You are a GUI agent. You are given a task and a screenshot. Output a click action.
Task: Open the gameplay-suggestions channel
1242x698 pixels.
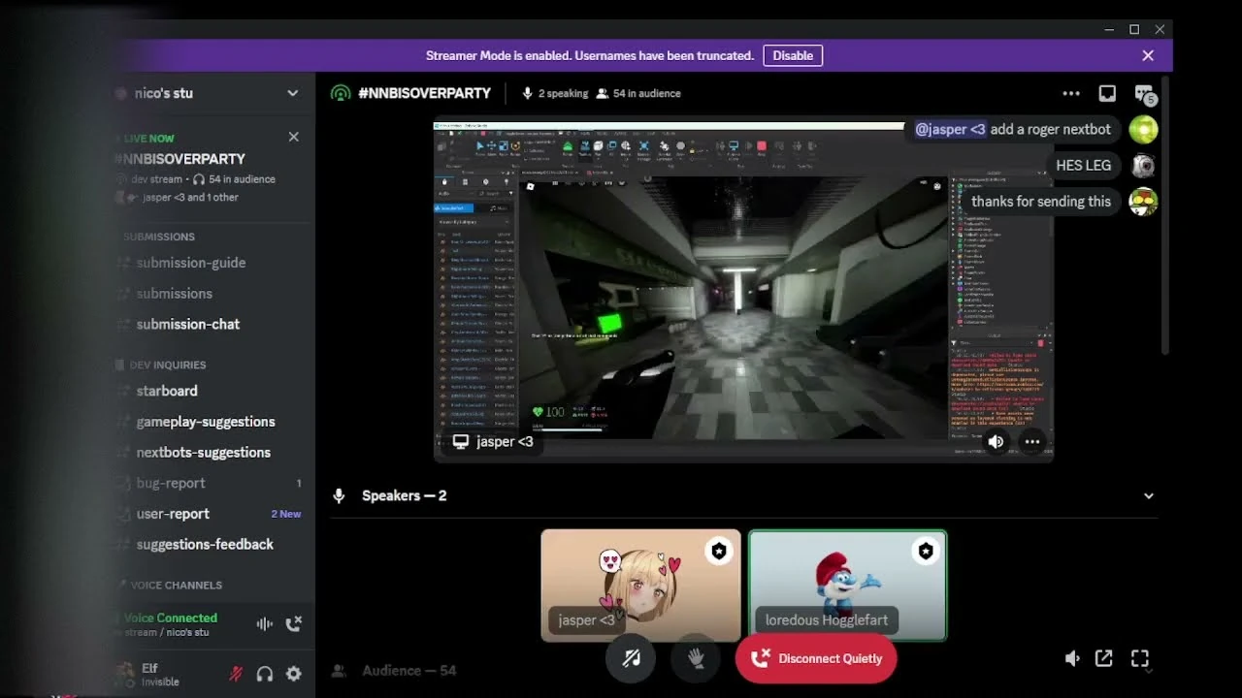205,422
